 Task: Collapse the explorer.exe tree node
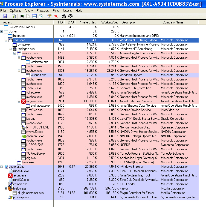[x=1, y=167]
